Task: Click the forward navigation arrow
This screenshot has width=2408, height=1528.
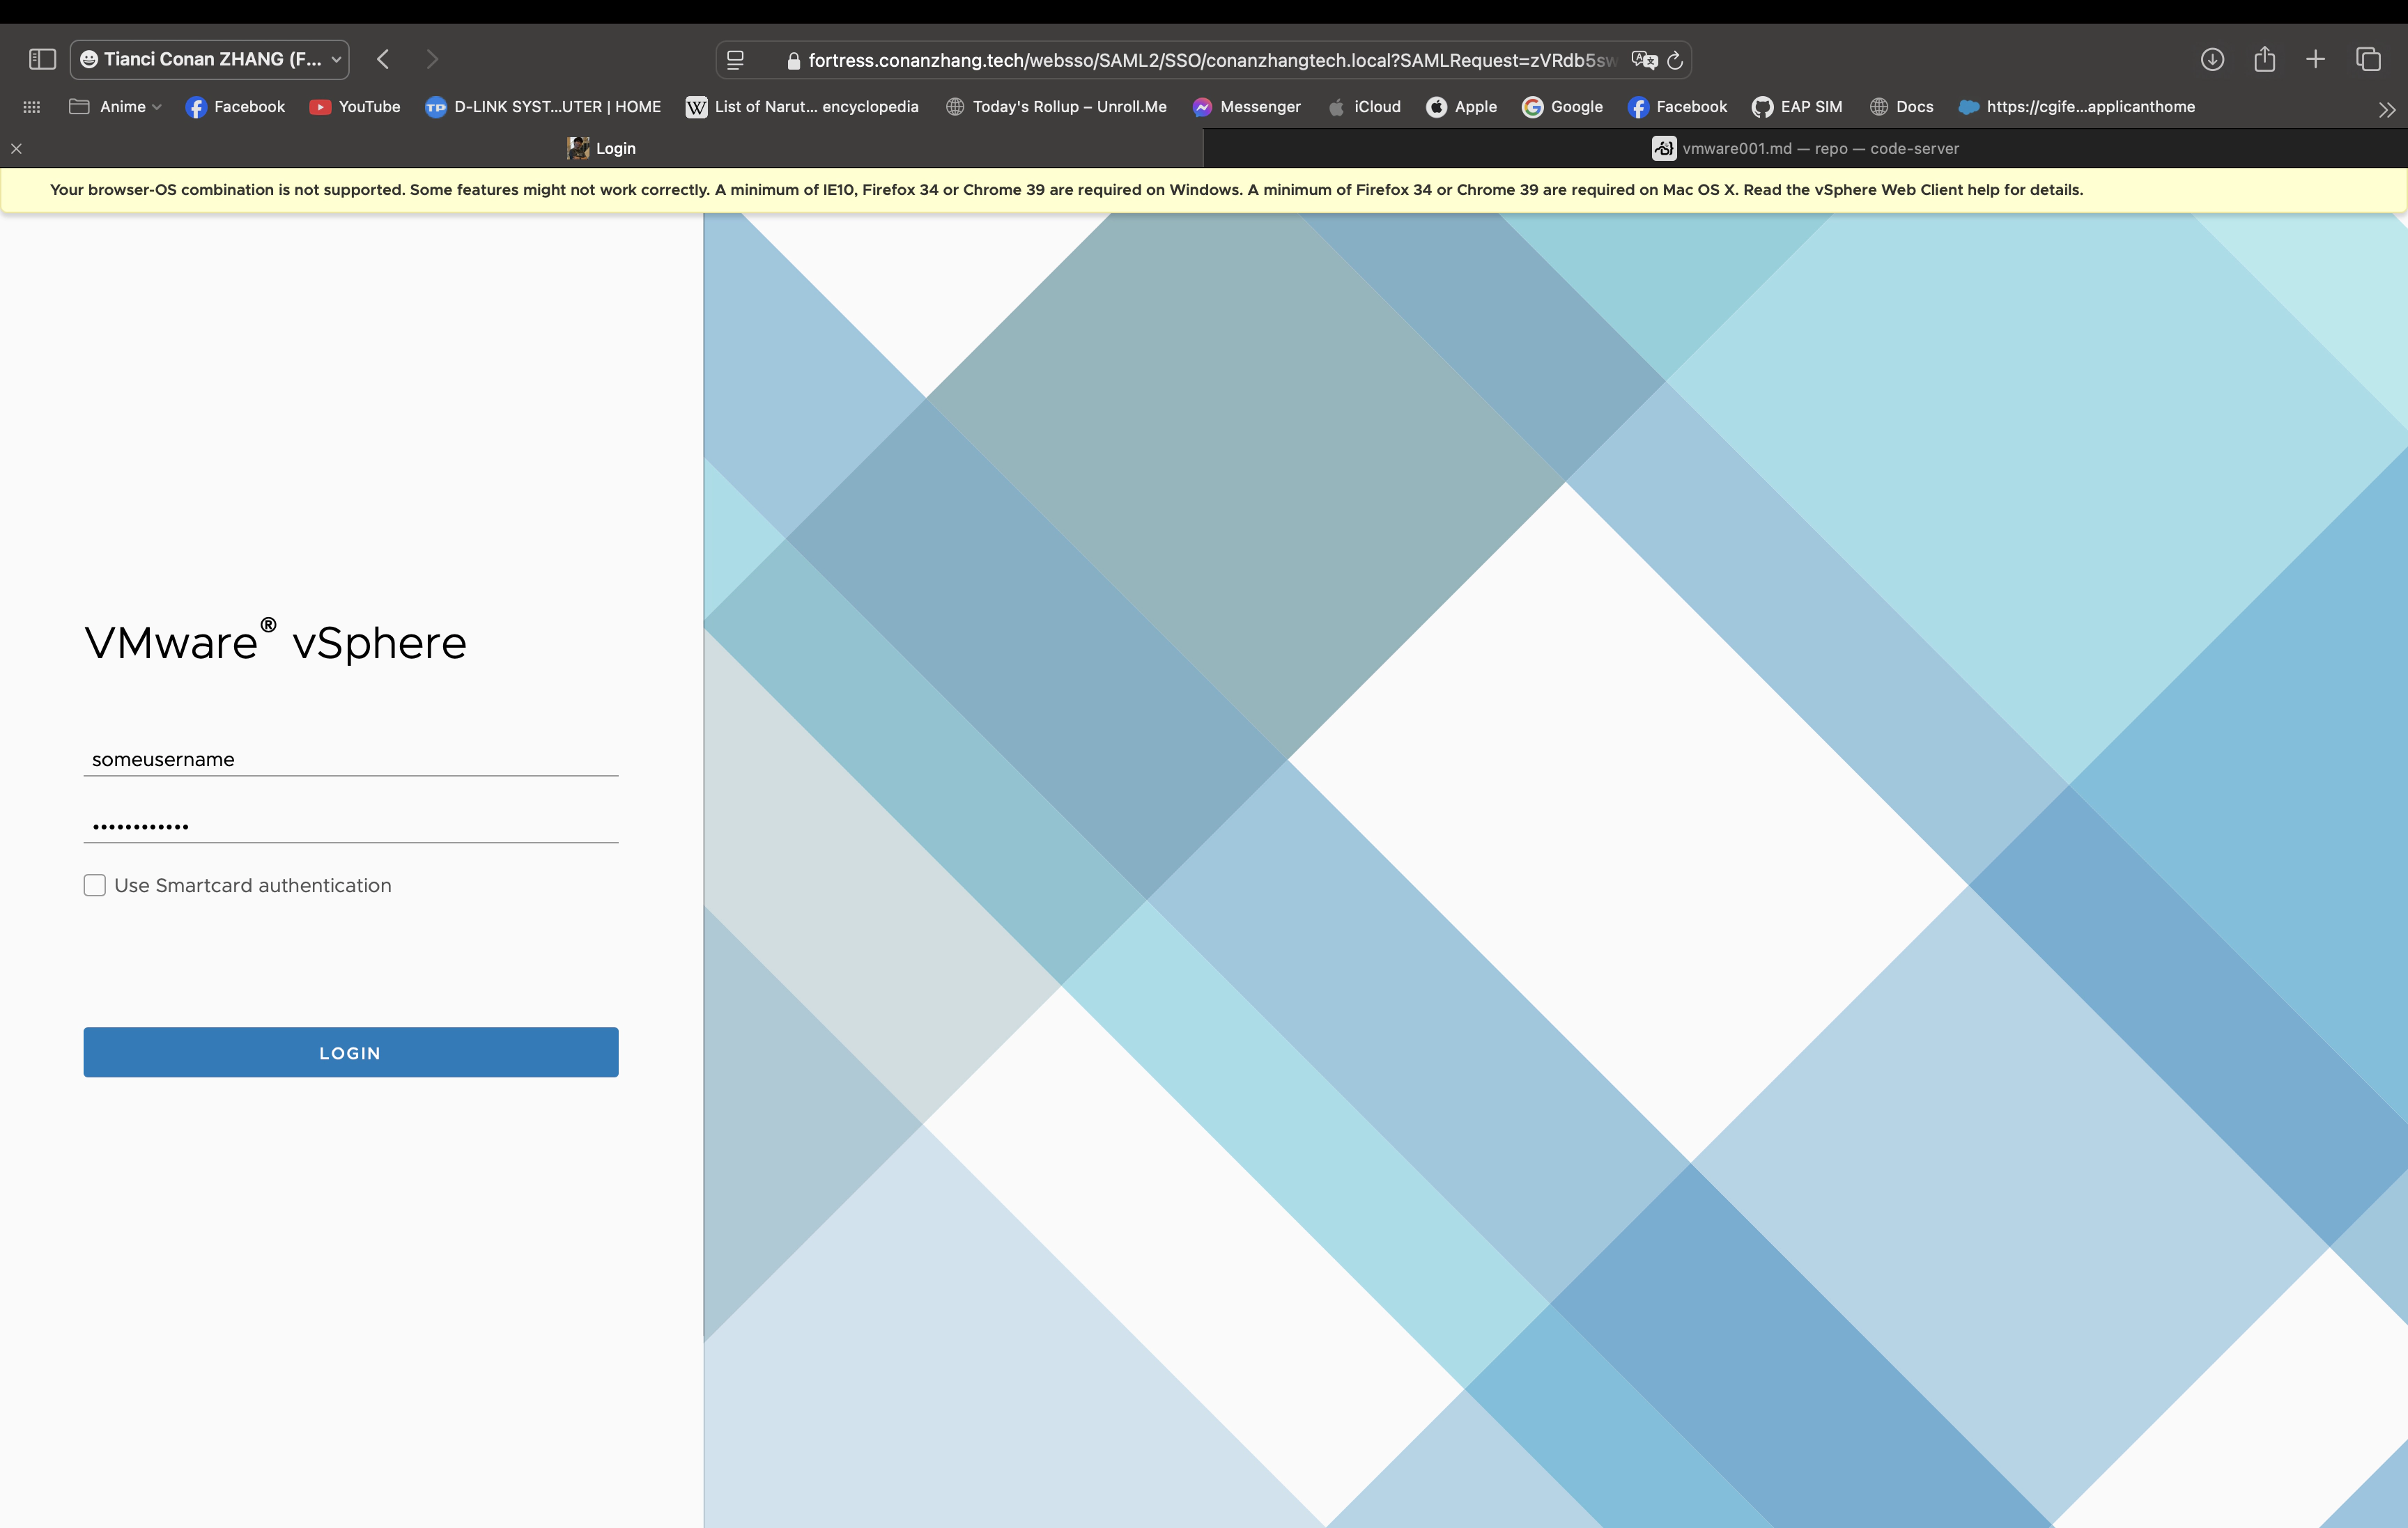Action: (x=432, y=59)
